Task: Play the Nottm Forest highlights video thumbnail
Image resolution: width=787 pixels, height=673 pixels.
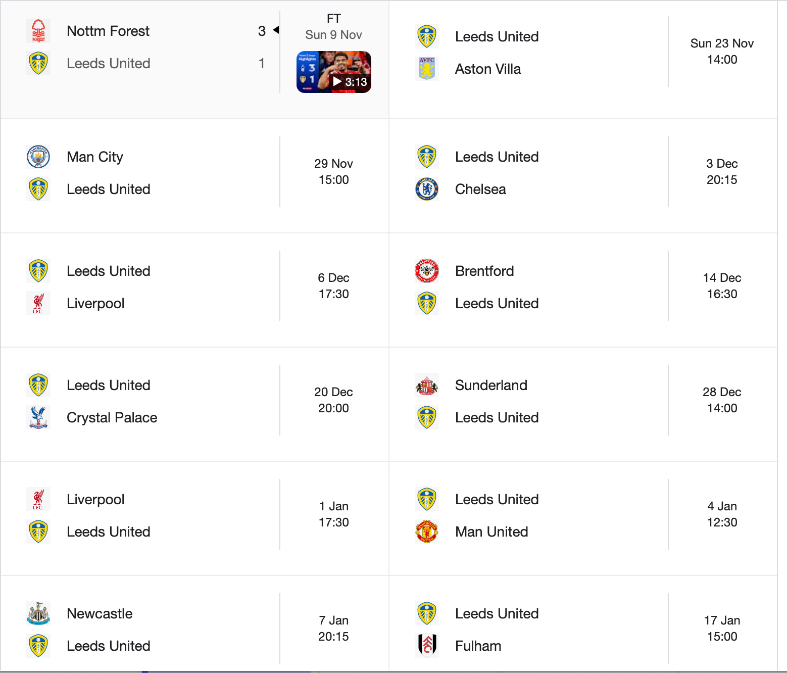Action: 333,72
